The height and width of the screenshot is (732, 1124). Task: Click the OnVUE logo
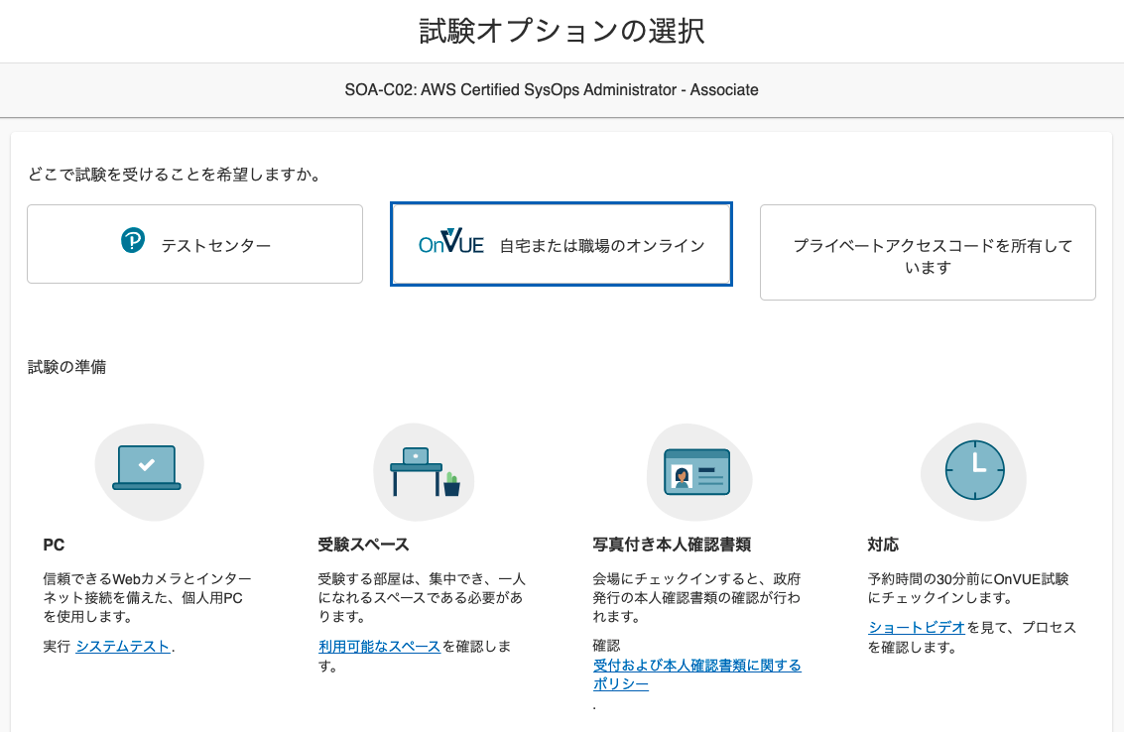pos(451,242)
